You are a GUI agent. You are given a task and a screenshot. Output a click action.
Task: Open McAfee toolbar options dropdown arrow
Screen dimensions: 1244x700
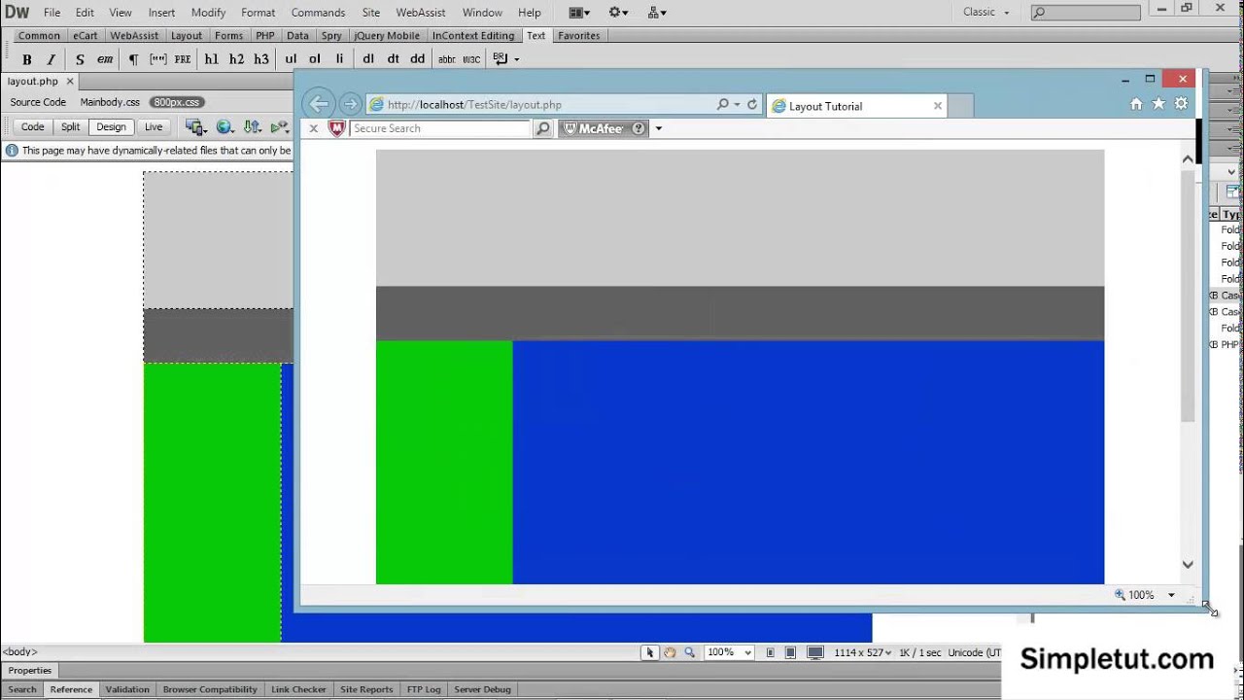[658, 128]
